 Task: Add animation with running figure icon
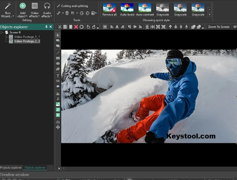[x=58, y=99]
